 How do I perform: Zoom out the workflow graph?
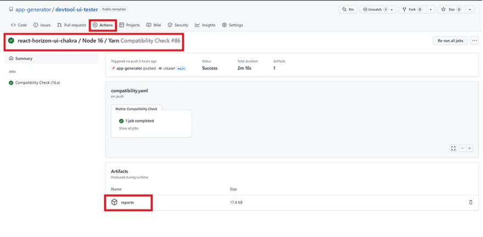coord(462,148)
